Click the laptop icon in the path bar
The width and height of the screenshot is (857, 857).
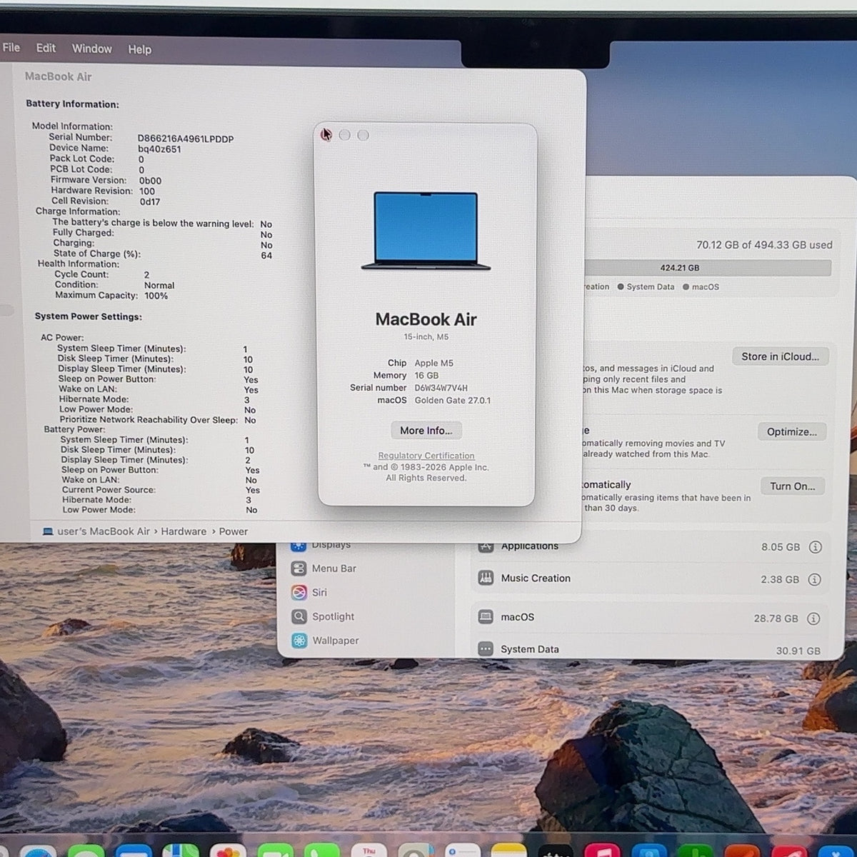coord(48,531)
